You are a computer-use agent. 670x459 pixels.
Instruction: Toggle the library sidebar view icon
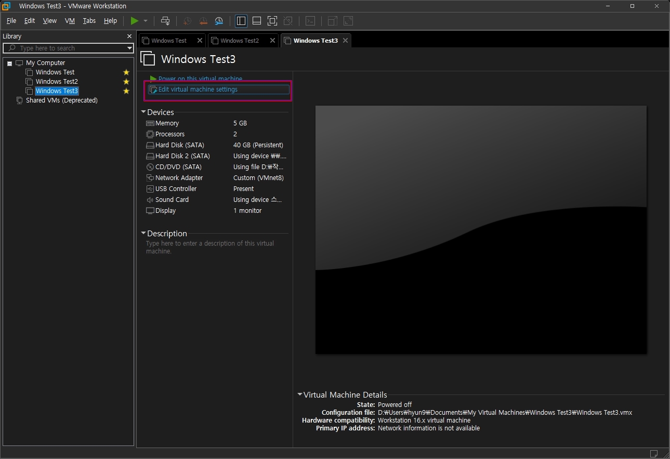(241, 21)
